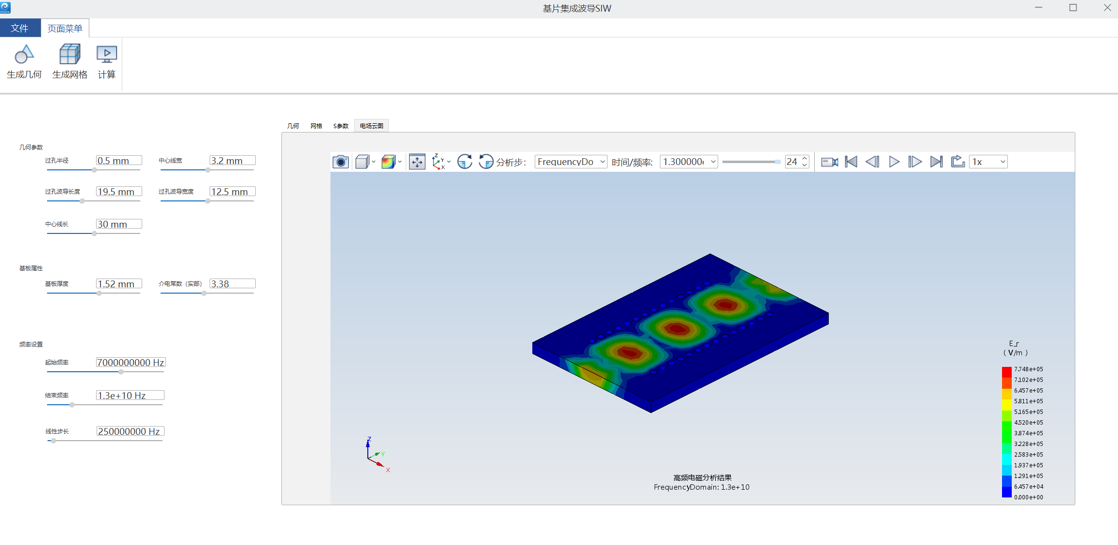Click the frame timeline slider in toolbar
1118x545 pixels.
click(x=751, y=162)
